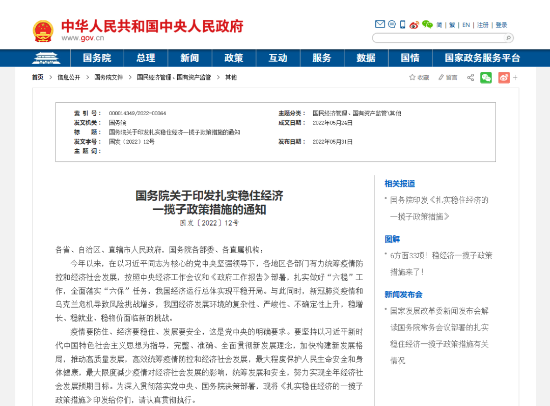This screenshot has height=406, width=550.
Task: Click 发文字号 value 国发〔2022〕12号 in info box
Action: coord(131,142)
